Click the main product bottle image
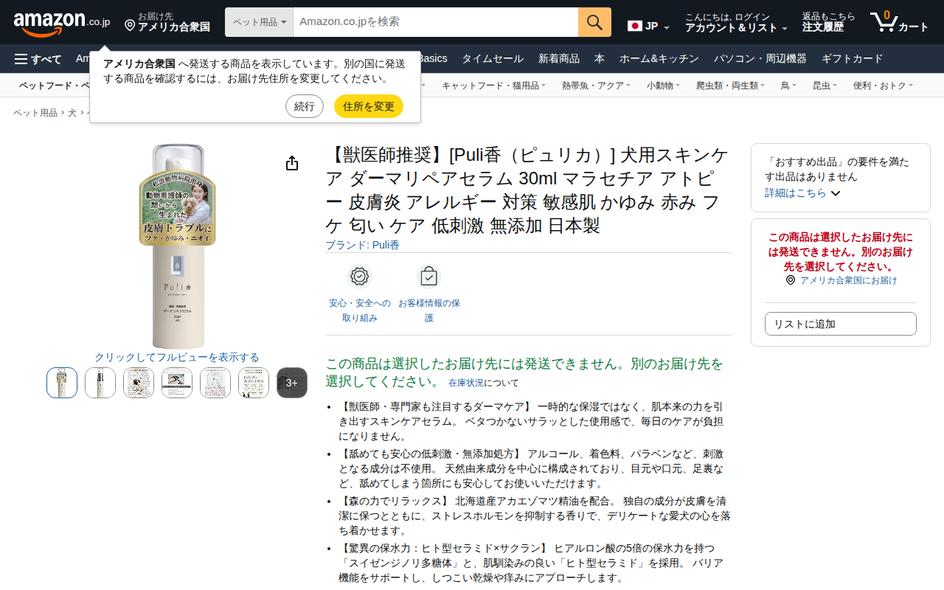The height and width of the screenshot is (590, 944). [x=178, y=246]
